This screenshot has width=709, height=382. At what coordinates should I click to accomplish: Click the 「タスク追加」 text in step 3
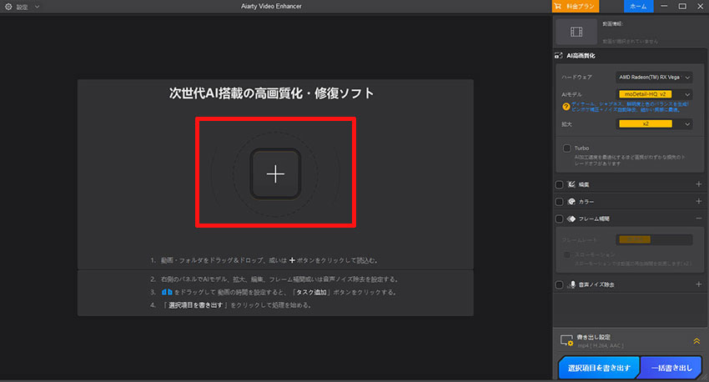click(311, 293)
